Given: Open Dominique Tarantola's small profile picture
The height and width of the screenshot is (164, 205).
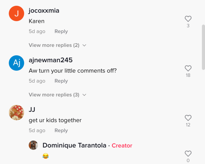Looking at the screenshot, I should pos(34,145).
